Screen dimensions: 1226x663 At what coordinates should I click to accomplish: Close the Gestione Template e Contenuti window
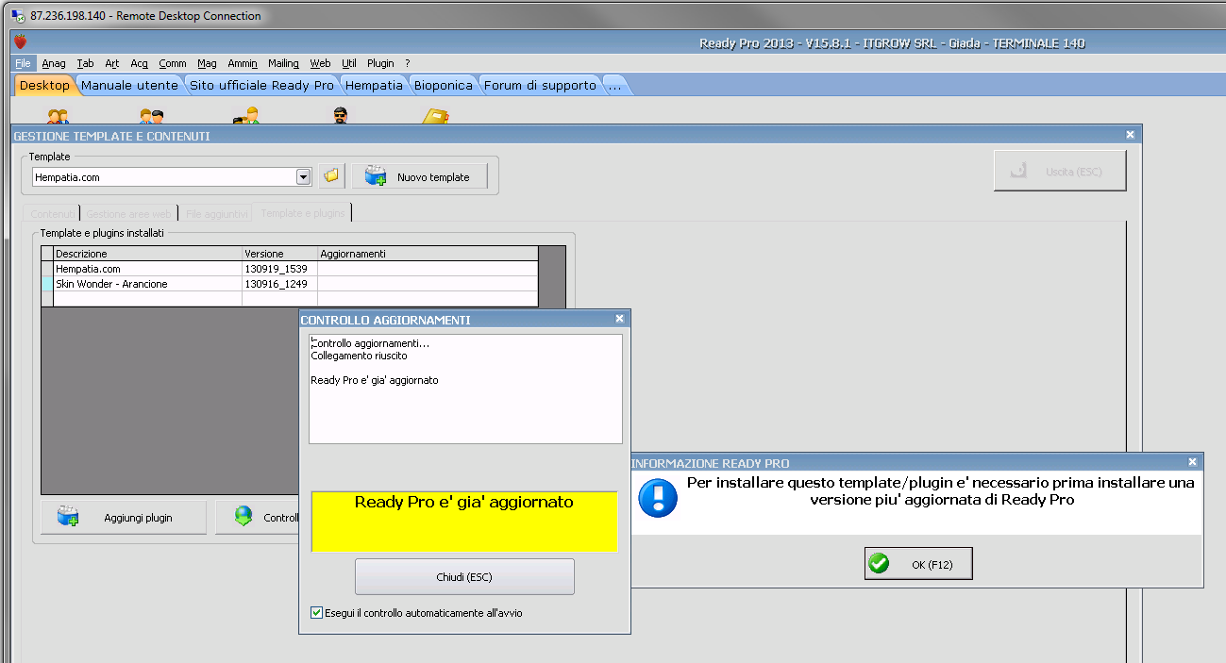(1131, 135)
